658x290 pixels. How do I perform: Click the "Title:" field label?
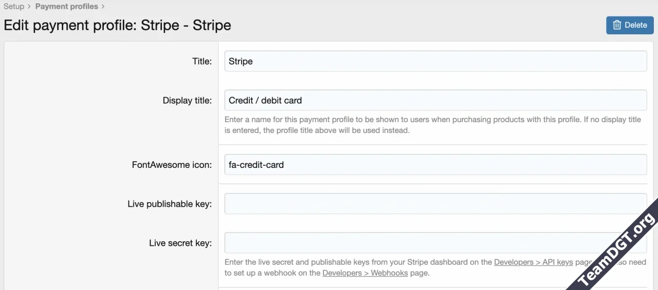point(202,61)
